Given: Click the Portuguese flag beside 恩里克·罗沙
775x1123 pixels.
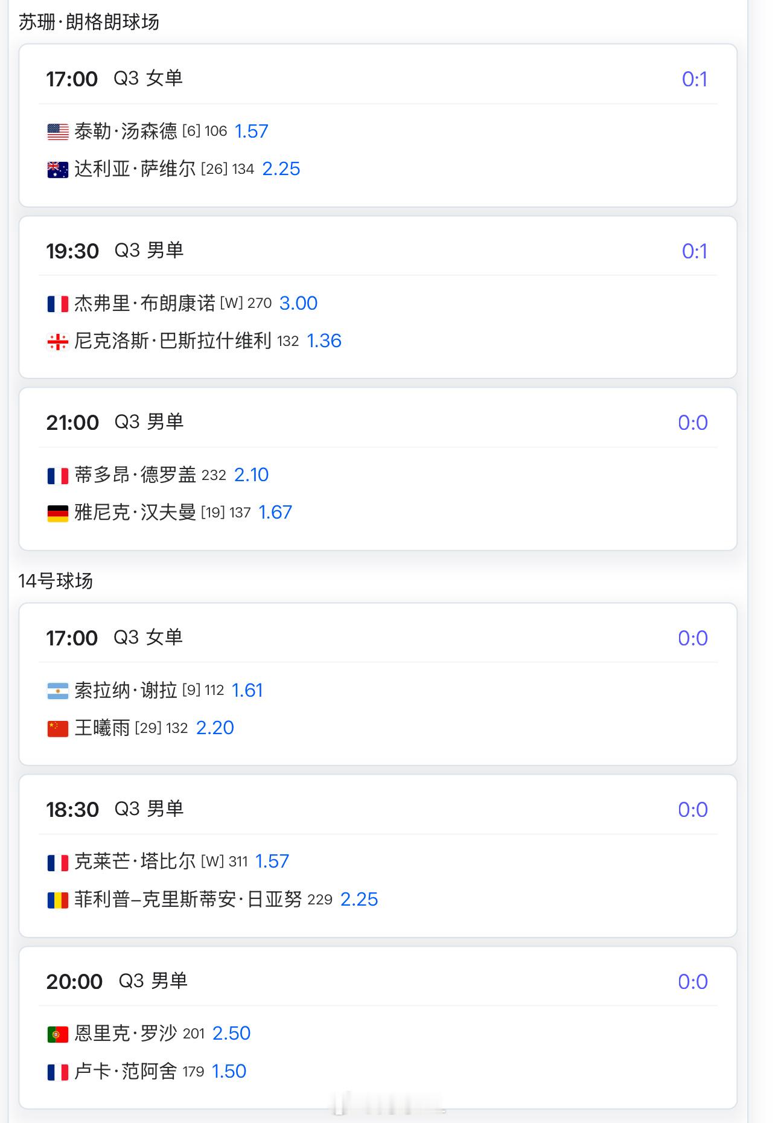Looking at the screenshot, I should tap(58, 1034).
